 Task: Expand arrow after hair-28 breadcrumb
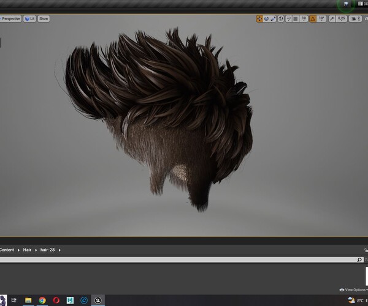[x=59, y=250]
